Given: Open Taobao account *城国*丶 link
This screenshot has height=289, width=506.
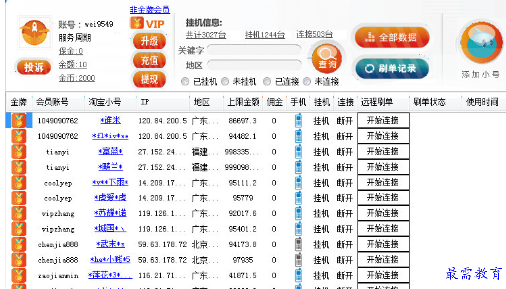Looking at the screenshot, I should [x=110, y=229].
